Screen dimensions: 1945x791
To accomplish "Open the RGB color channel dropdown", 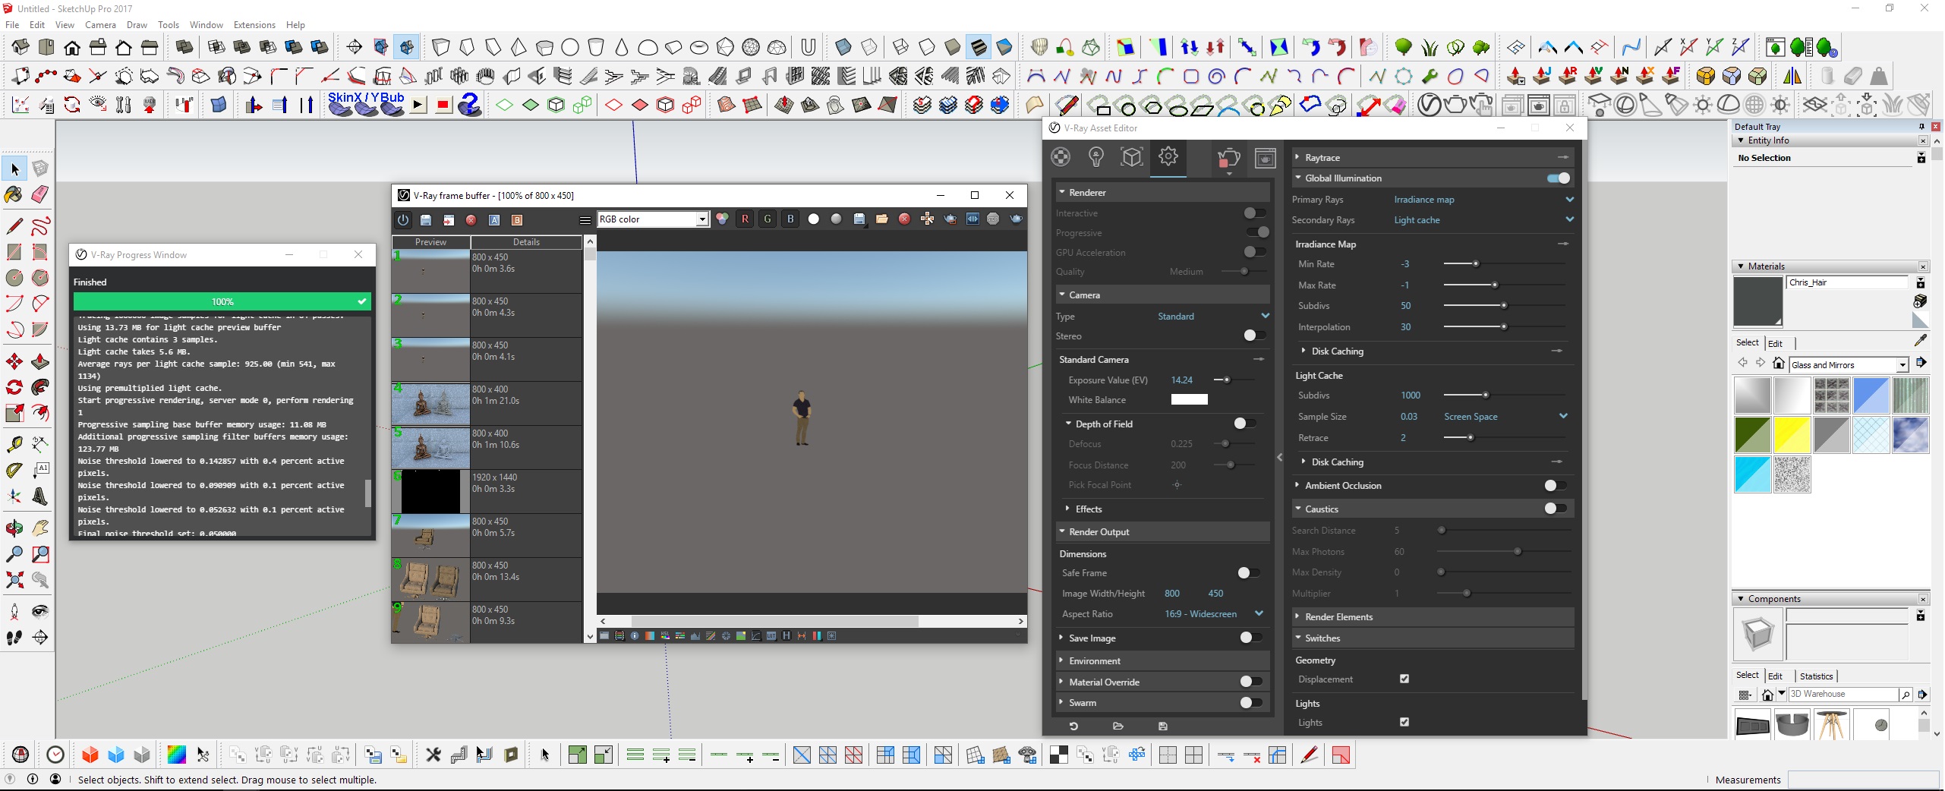I will pos(653,219).
